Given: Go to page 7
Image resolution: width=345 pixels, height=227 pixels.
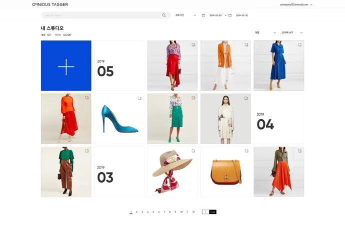Looking at the screenshot, I should [x=164, y=212].
